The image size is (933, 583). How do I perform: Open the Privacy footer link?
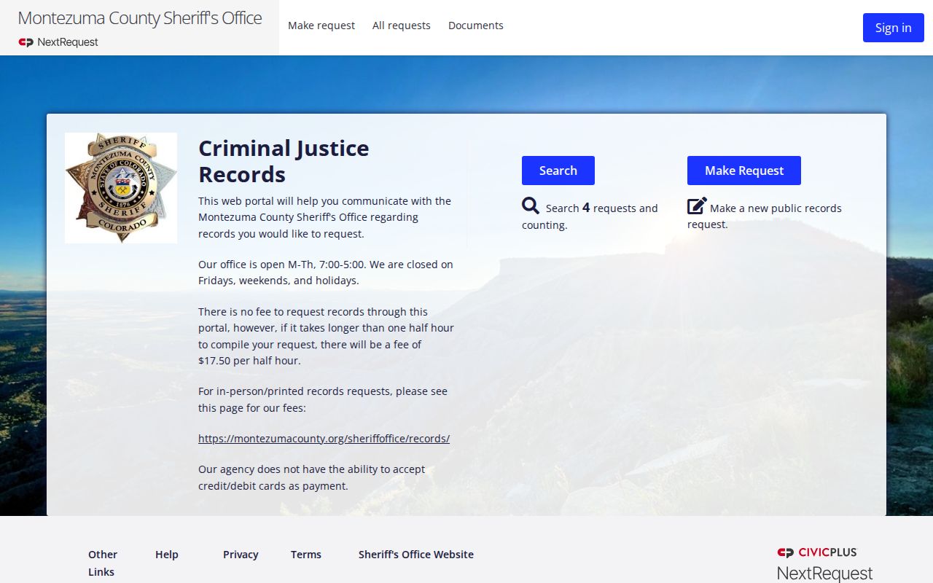coord(241,555)
